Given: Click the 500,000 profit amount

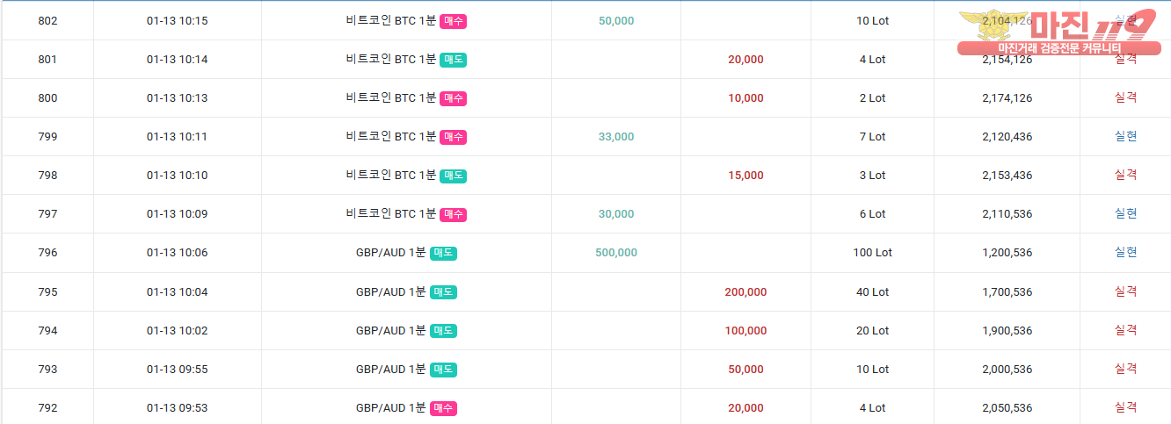Looking at the screenshot, I should 616,253.
